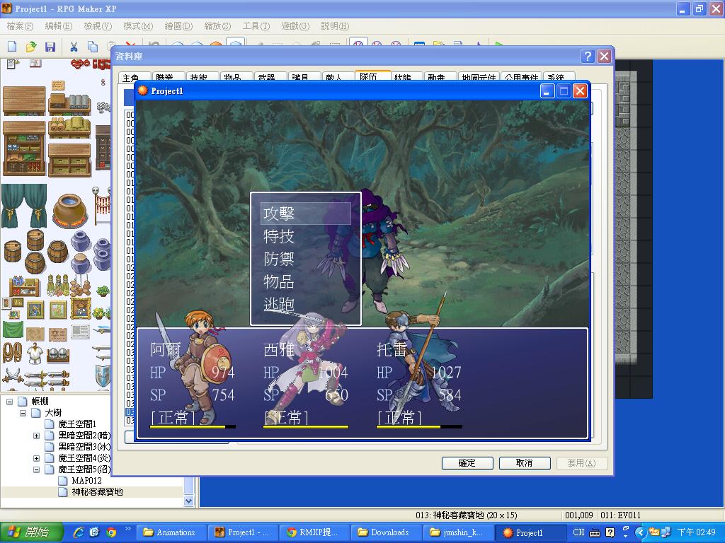
Task: Expand hidden system tray icons arrow
Action: (640, 533)
